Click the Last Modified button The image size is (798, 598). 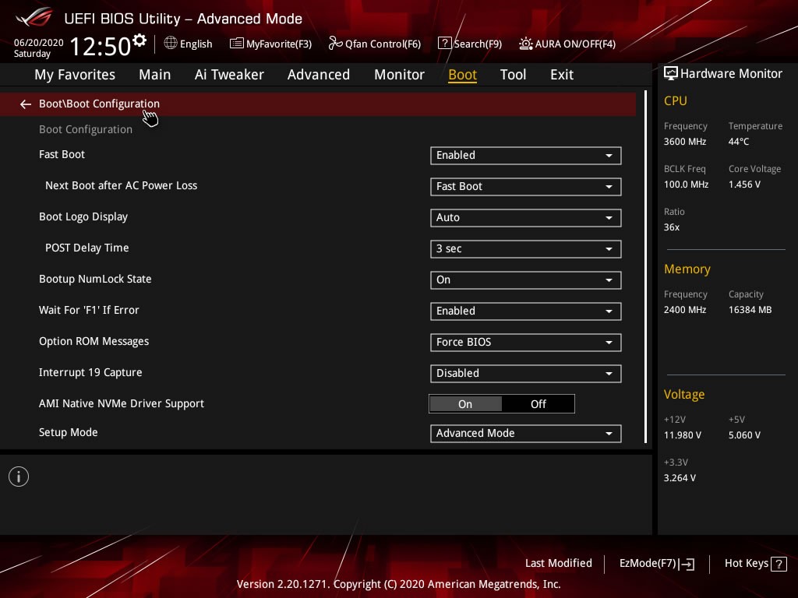pyautogui.click(x=558, y=563)
